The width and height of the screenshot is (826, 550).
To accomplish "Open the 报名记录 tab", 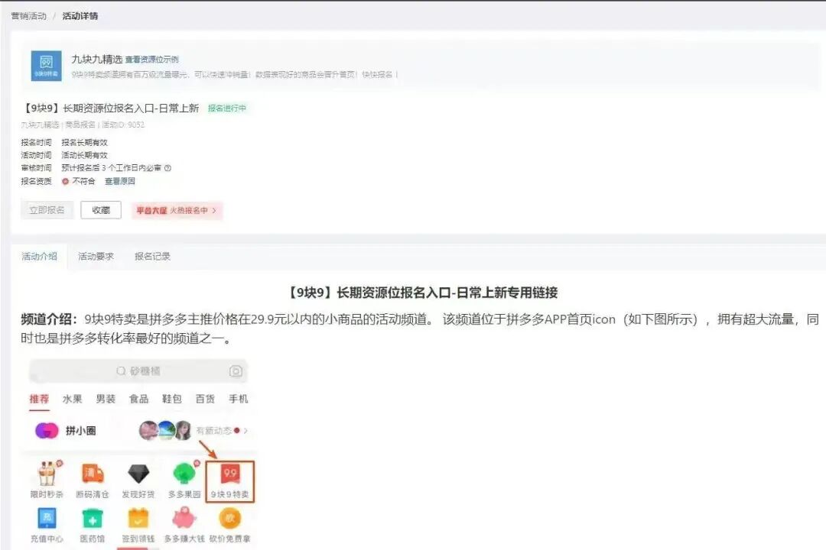I will (154, 257).
